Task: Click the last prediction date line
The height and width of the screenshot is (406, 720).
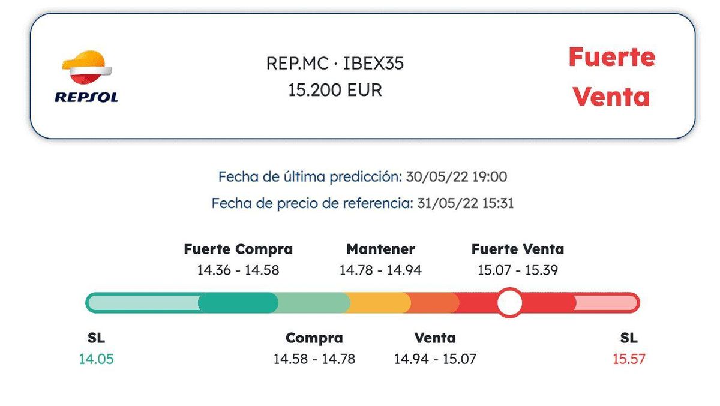Action: 362,177
